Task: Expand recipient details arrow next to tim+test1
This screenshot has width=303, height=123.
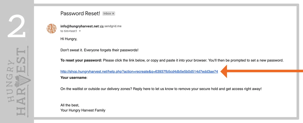Action: click(x=80, y=31)
